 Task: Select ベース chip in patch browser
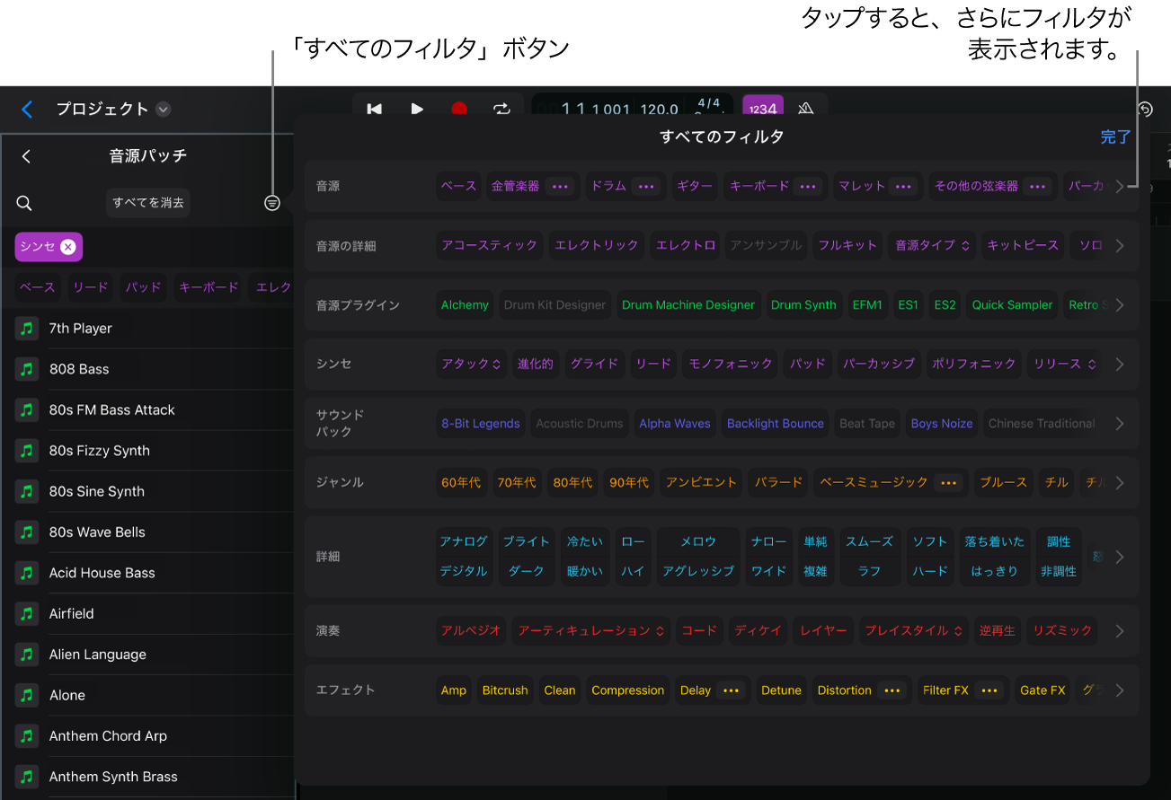pyautogui.click(x=38, y=287)
